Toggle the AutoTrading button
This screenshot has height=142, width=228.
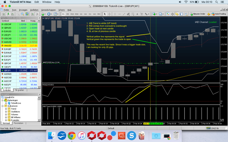pyautogui.click(x=219, y=14)
